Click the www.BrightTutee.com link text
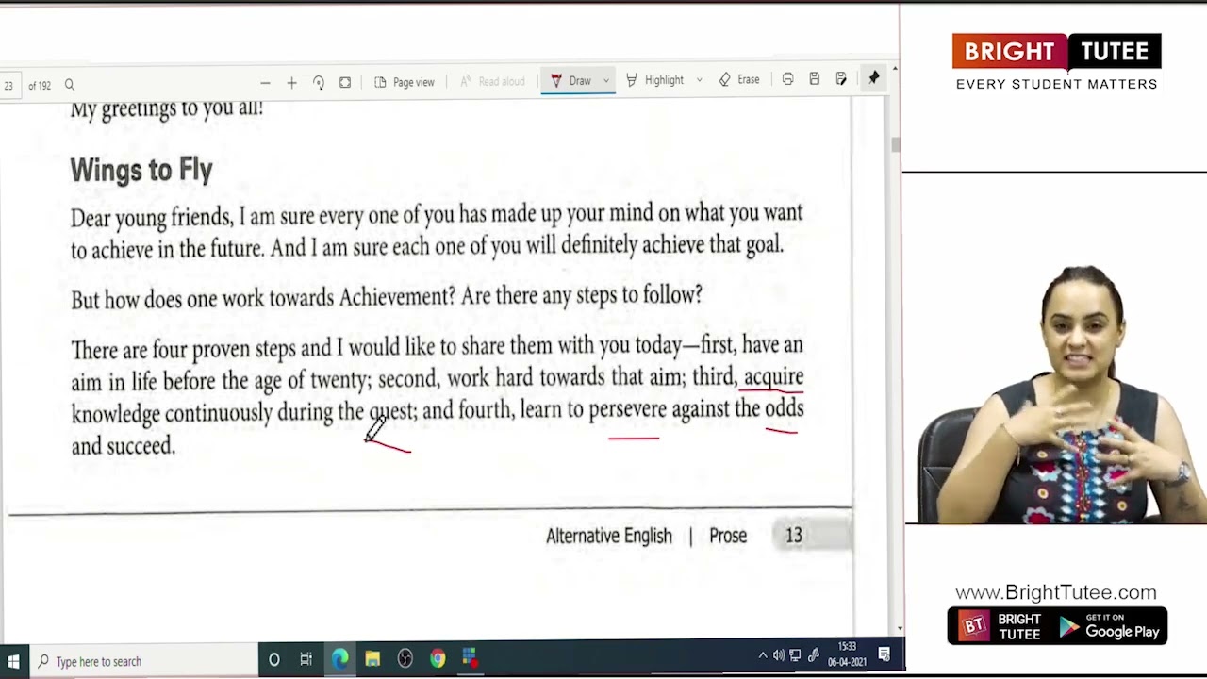This screenshot has height=679, width=1207. (x=1056, y=592)
